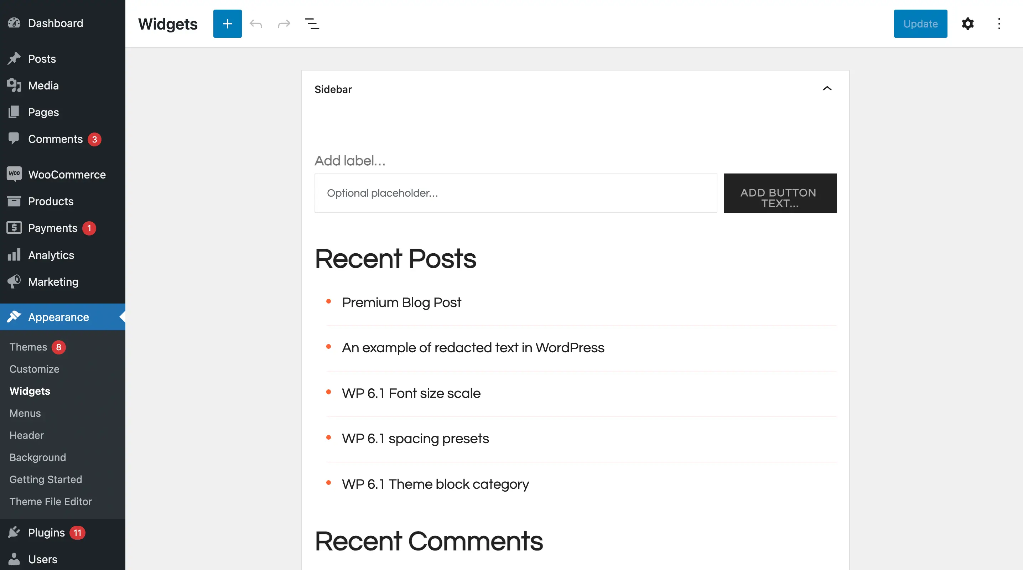Collapse the Sidebar panel chevron
Viewport: 1023px width, 570px height.
[827, 88]
